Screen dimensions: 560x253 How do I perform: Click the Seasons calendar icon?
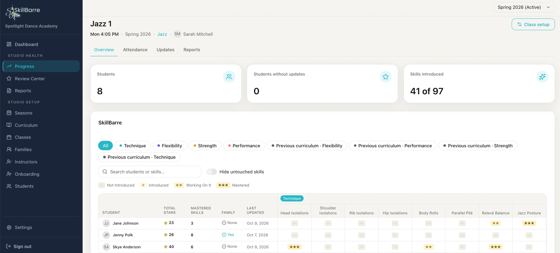tap(9, 113)
